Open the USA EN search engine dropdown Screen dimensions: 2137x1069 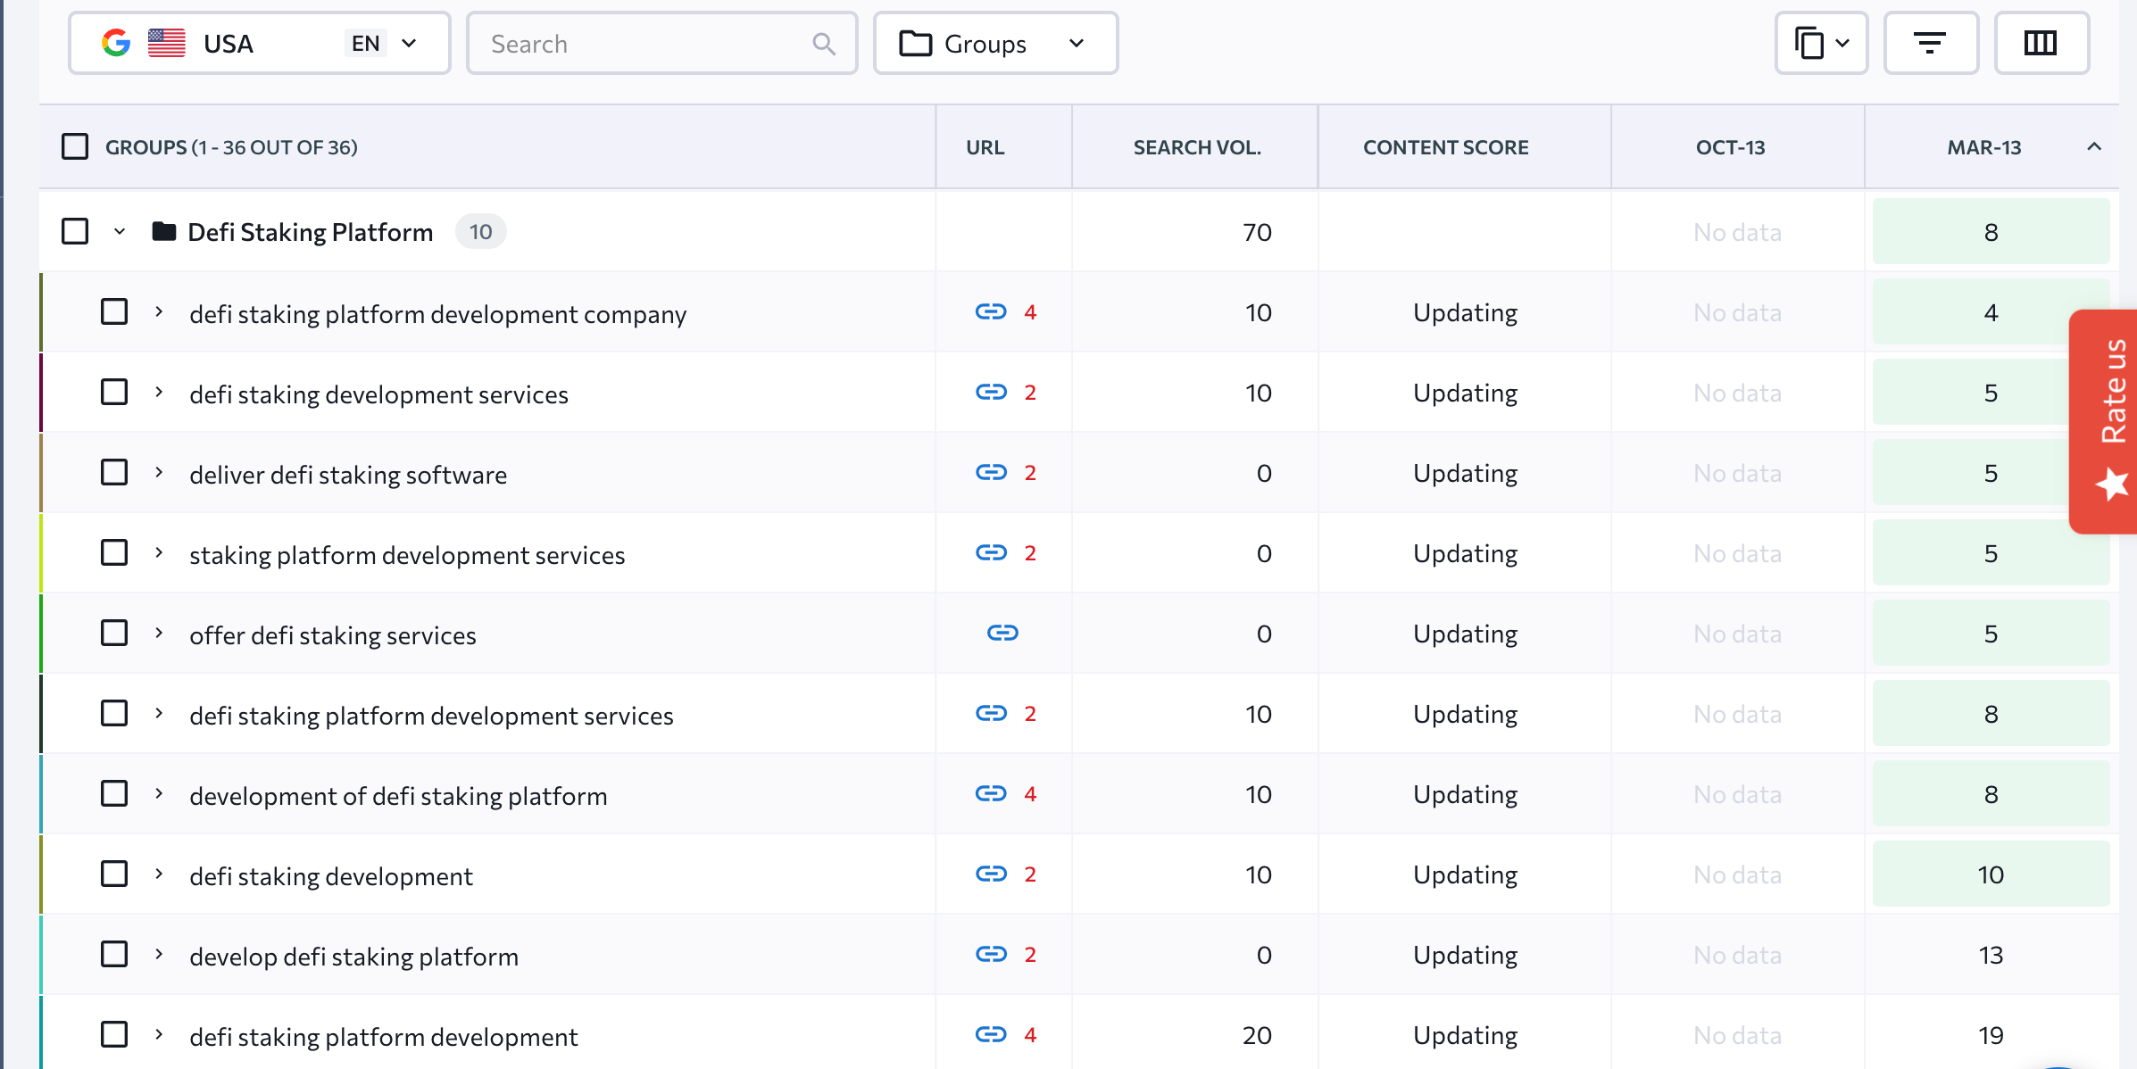[260, 43]
